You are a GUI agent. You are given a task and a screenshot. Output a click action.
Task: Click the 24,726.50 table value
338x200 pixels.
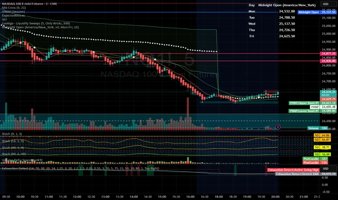click(x=287, y=30)
